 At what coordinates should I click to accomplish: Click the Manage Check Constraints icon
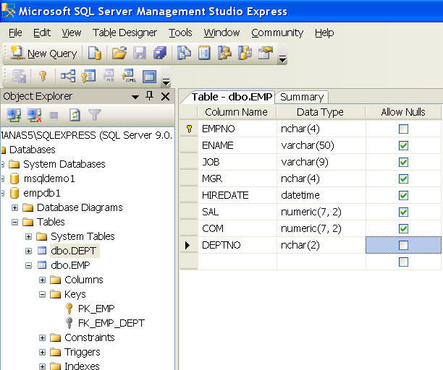[149, 76]
